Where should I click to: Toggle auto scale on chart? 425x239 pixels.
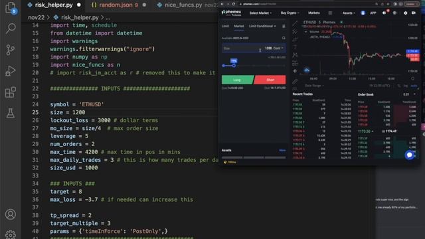point(414,86)
